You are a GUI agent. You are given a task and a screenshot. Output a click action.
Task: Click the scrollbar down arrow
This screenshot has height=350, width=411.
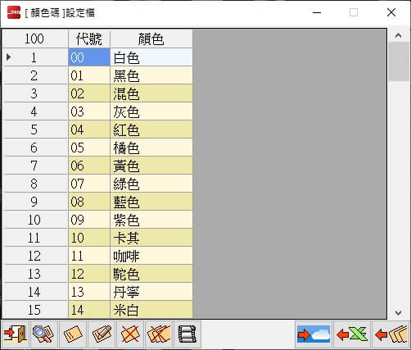click(398, 312)
